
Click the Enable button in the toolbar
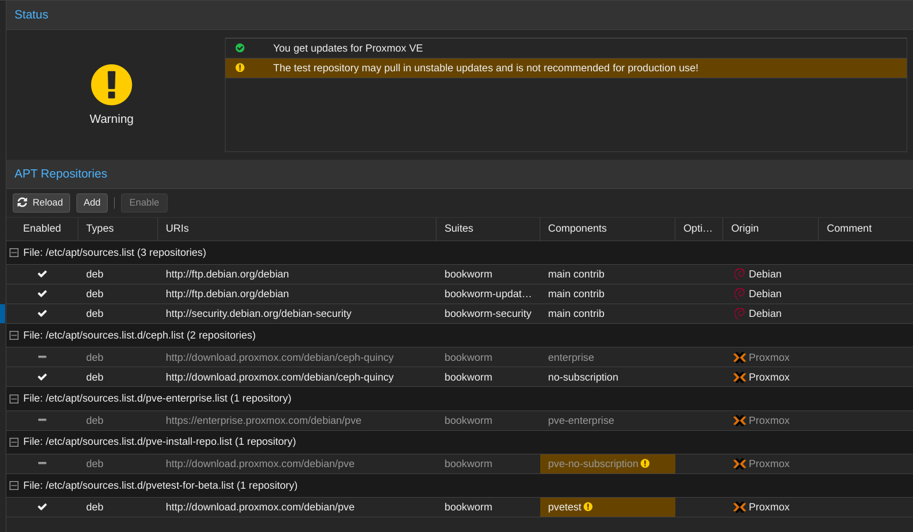pos(144,202)
